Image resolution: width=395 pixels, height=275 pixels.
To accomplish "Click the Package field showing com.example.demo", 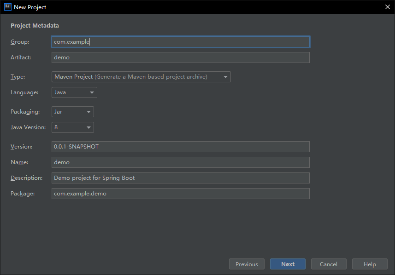I will point(180,194).
